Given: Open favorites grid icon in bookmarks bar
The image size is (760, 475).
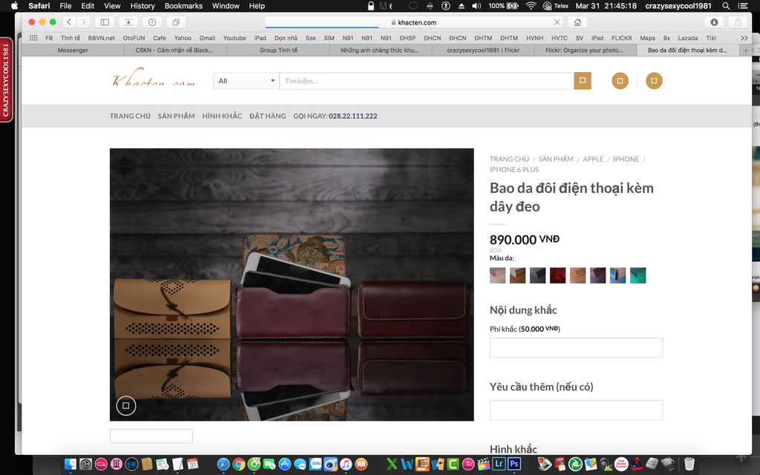Looking at the screenshot, I should pos(33,38).
